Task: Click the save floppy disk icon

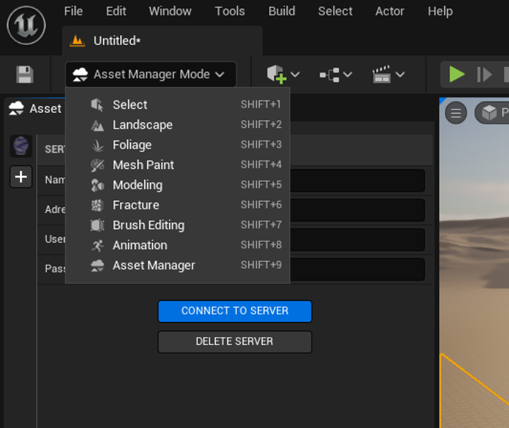Action: click(24, 75)
